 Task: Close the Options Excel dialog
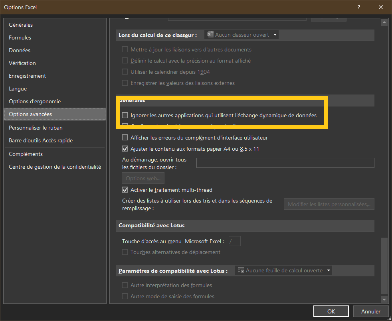pyautogui.click(x=381, y=8)
